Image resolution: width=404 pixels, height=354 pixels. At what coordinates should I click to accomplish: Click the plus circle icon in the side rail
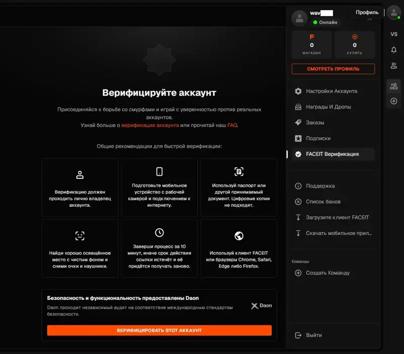394,101
